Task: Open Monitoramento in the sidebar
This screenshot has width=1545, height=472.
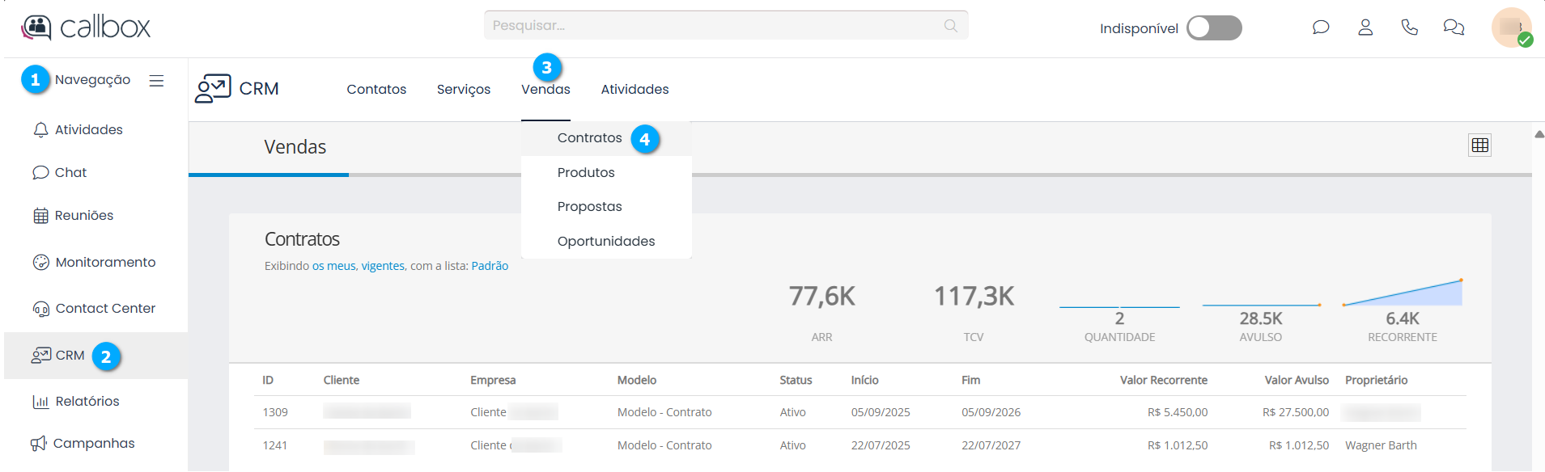Action: click(105, 263)
